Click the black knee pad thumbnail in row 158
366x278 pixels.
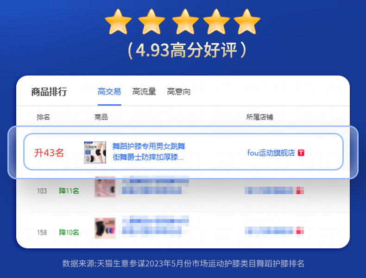(105, 228)
